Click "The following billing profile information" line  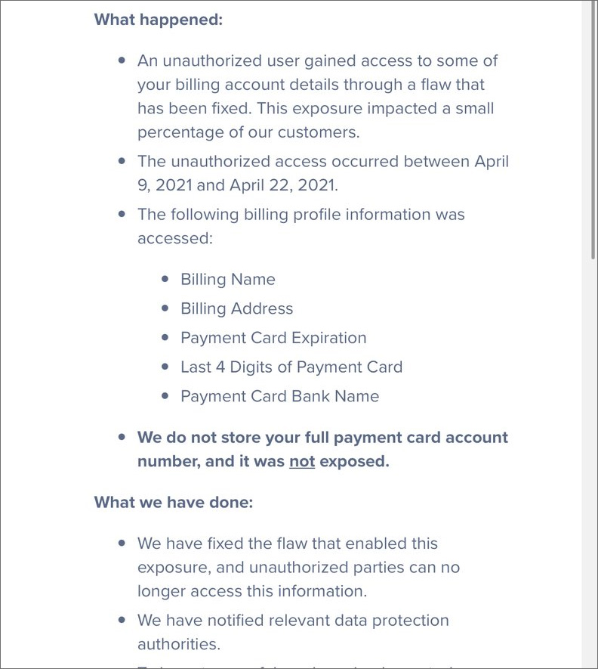pyautogui.click(x=301, y=214)
